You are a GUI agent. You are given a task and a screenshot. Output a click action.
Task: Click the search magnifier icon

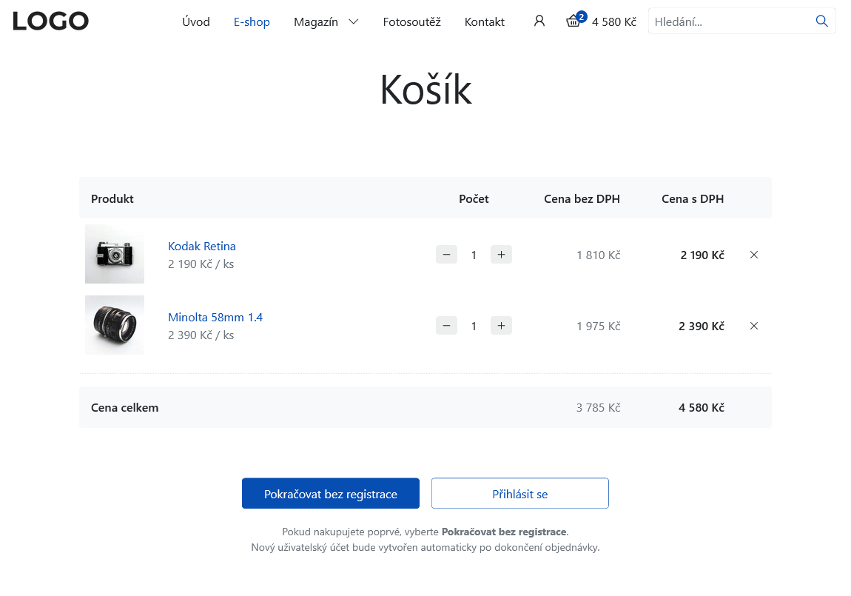(821, 21)
